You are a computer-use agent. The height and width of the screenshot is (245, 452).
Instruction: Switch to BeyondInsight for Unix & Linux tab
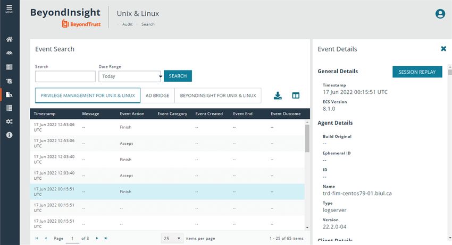coord(218,95)
